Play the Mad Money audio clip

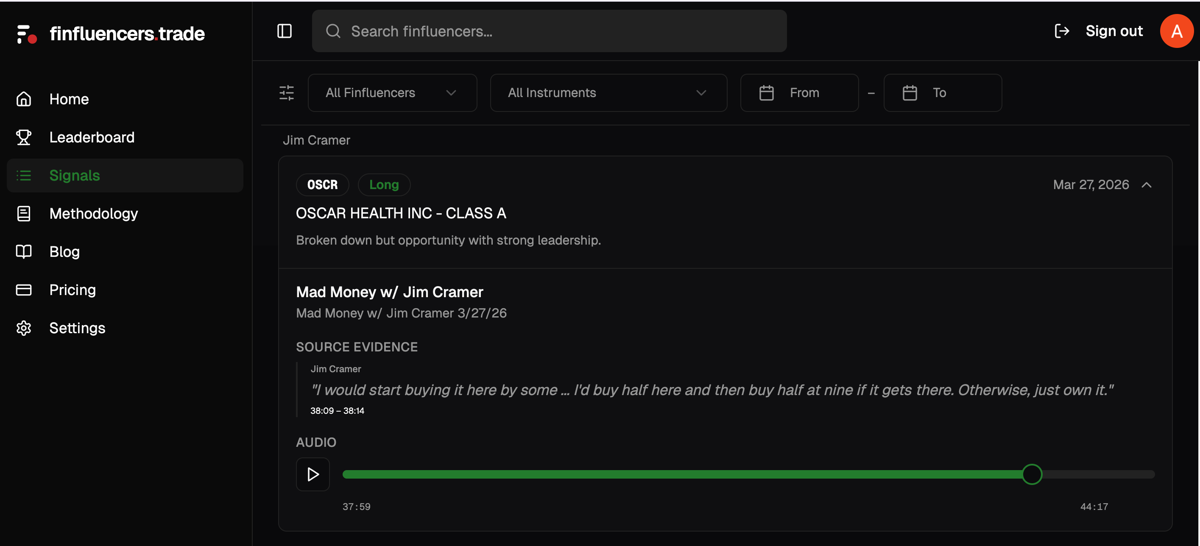pyautogui.click(x=313, y=474)
